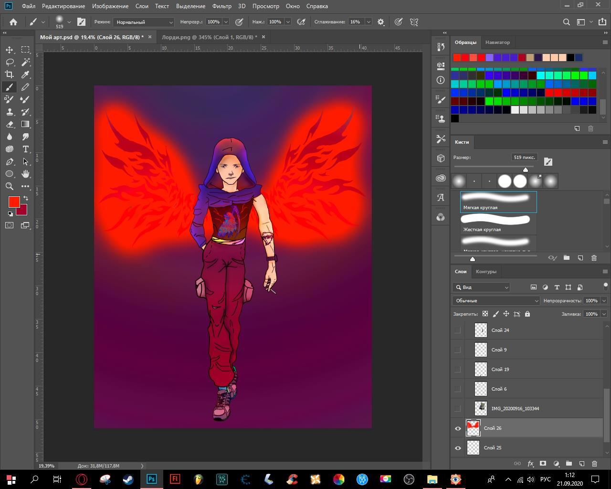611x489 pixels.
Task: Click the foreground red color swatch
Action: pos(14,202)
